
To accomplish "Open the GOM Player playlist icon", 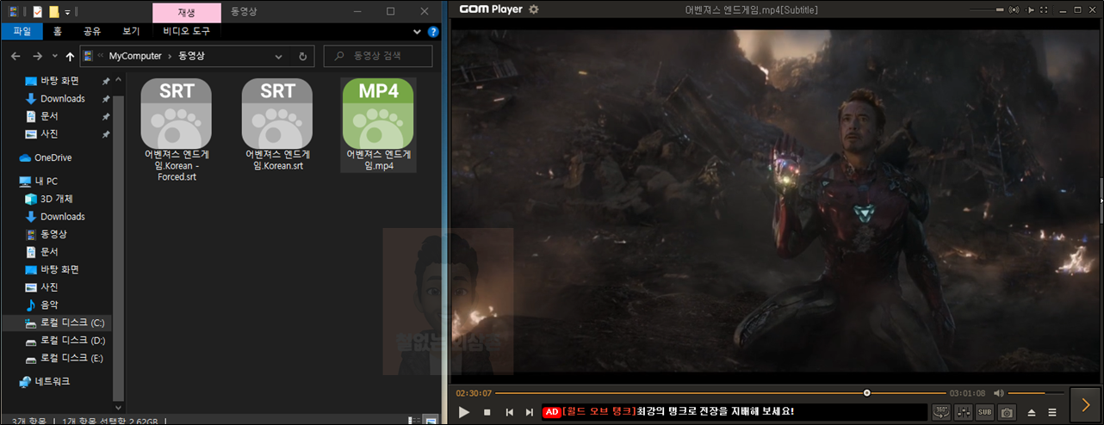I will 1051,413.
